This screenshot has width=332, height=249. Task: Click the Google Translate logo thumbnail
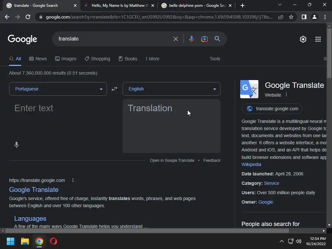249,89
